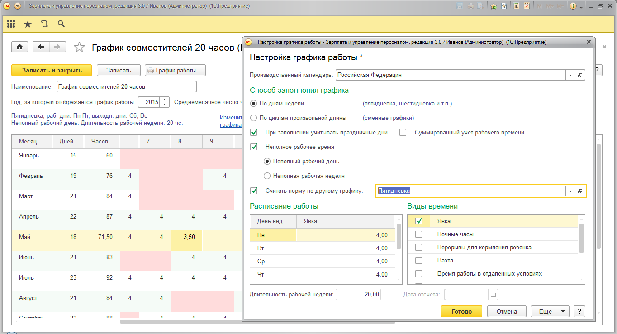Open the sections menu grid icon
Image resolution: width=617 pixels, height=334 pixels.
coord(11,24)
